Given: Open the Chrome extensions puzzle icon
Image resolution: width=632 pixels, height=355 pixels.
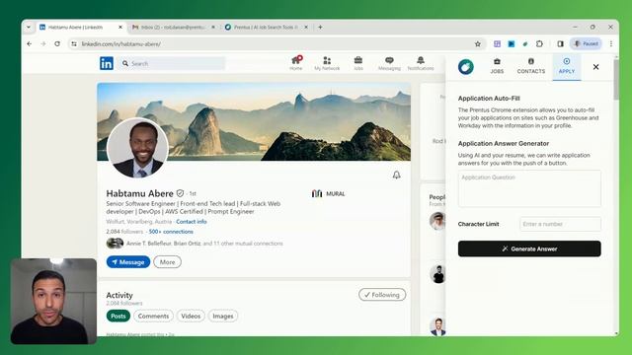Looking at the screenshot, I should point(539,43).
